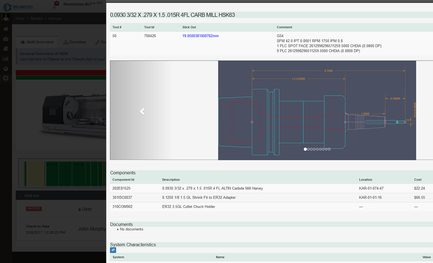Open the logs book icon in sidebar
The image size is (433, 263).
[5, 49]
